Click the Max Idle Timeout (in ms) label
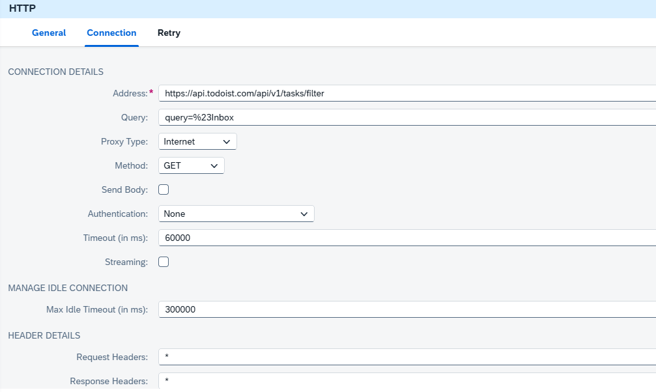Viewport: 656px width, 392px height. pyautogui.click(x=97, y=309)
